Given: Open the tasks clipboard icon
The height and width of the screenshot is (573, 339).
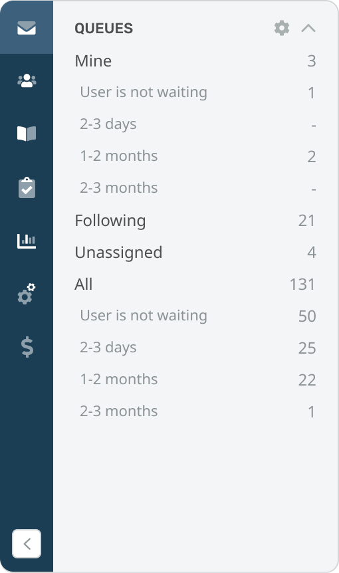Looking at the screenshot, I should pyautogui.click(x=27, y=187).
